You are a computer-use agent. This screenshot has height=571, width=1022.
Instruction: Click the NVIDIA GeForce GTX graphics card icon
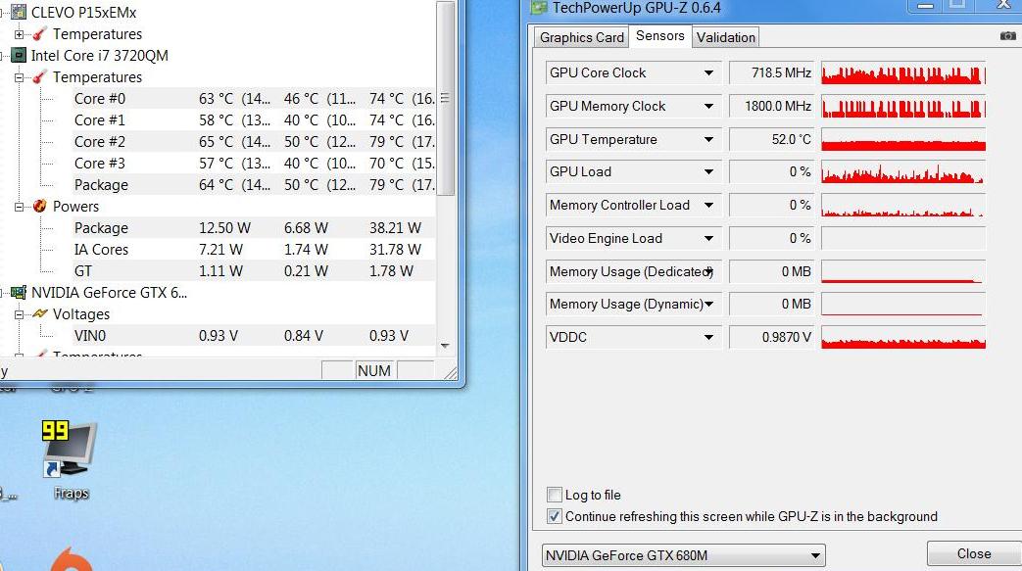click(x=19, y=293)
